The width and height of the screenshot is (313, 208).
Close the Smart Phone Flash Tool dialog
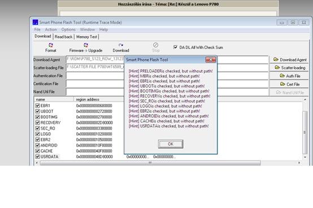(211, 60)
